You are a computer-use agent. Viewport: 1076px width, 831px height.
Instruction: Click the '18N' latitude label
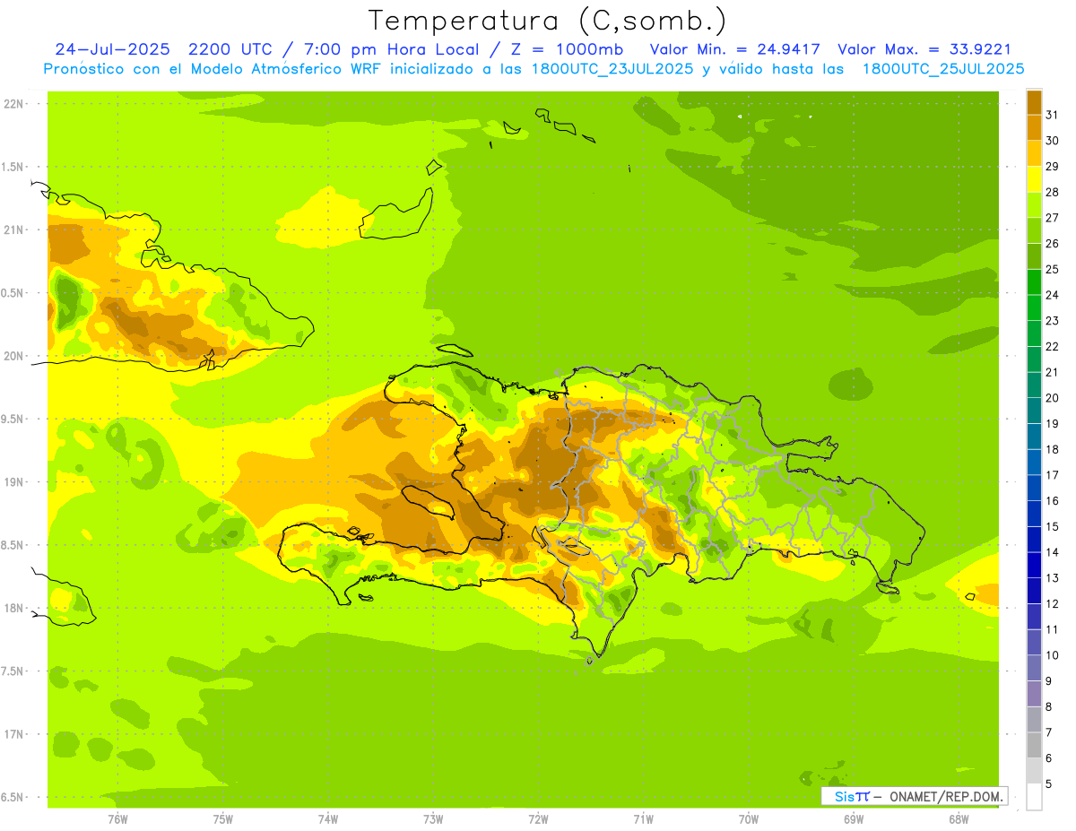tap(13, 609)
